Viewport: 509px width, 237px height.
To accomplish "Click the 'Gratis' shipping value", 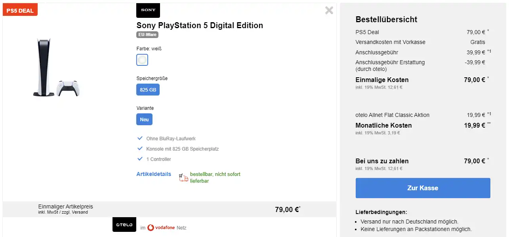I will pyautogui.click(x=477, y=42).
